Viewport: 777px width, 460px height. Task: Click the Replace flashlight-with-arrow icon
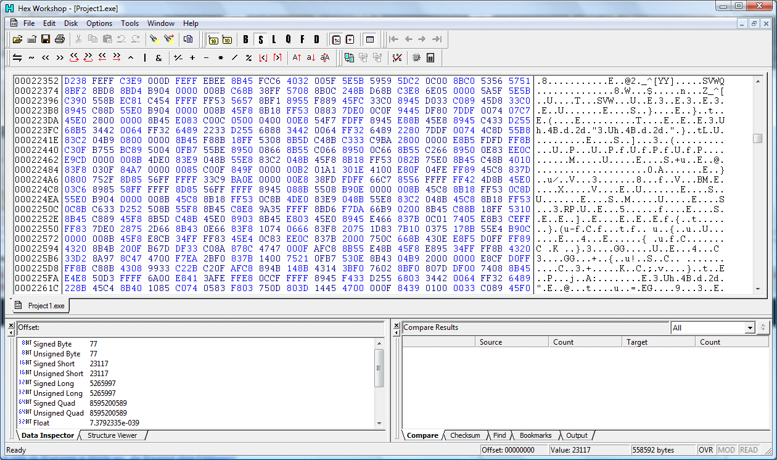click(169, 39)
